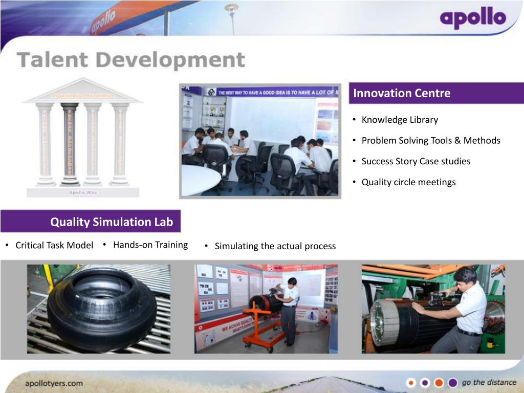
Task: Select the Hands-on Training bullet
Action: [150, 245]
